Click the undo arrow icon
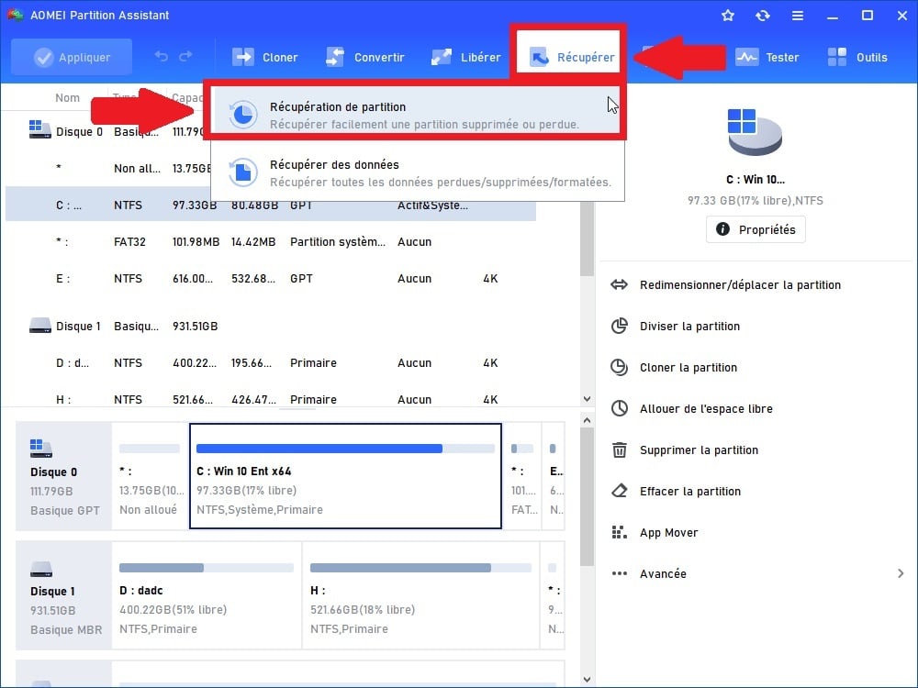This screenshot has height=688, width=918. click(162, 57)
